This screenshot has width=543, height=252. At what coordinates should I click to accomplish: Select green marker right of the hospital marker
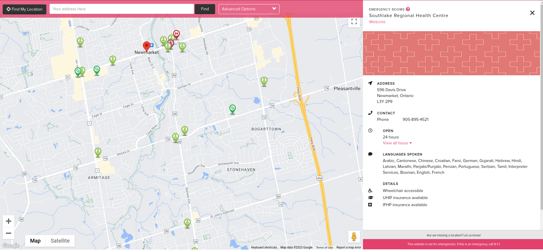[182, 47]
